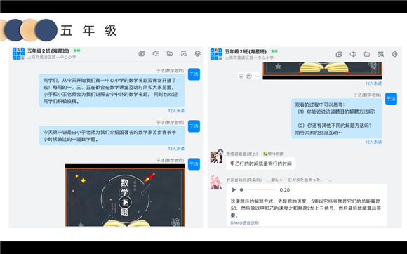Open the live/replay icon in right chat header
Image resolution: width=407 pixels, height=254 pixels.
(x=339, y=54)
